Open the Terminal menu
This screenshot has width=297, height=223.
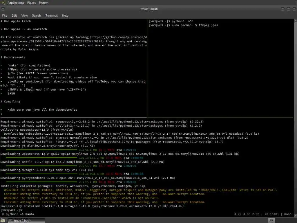pos(51,16)
